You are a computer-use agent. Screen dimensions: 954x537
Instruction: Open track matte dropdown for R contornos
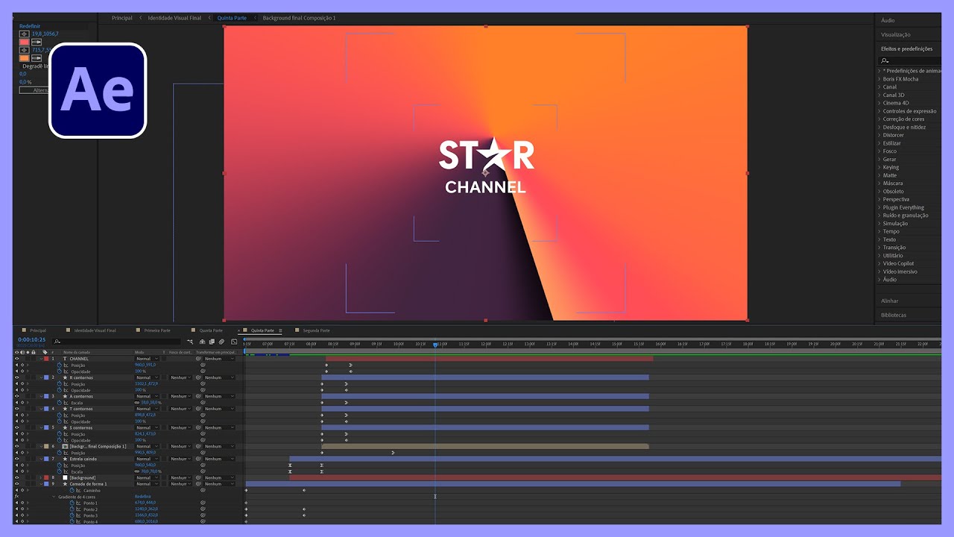click(x=180, y=377)
